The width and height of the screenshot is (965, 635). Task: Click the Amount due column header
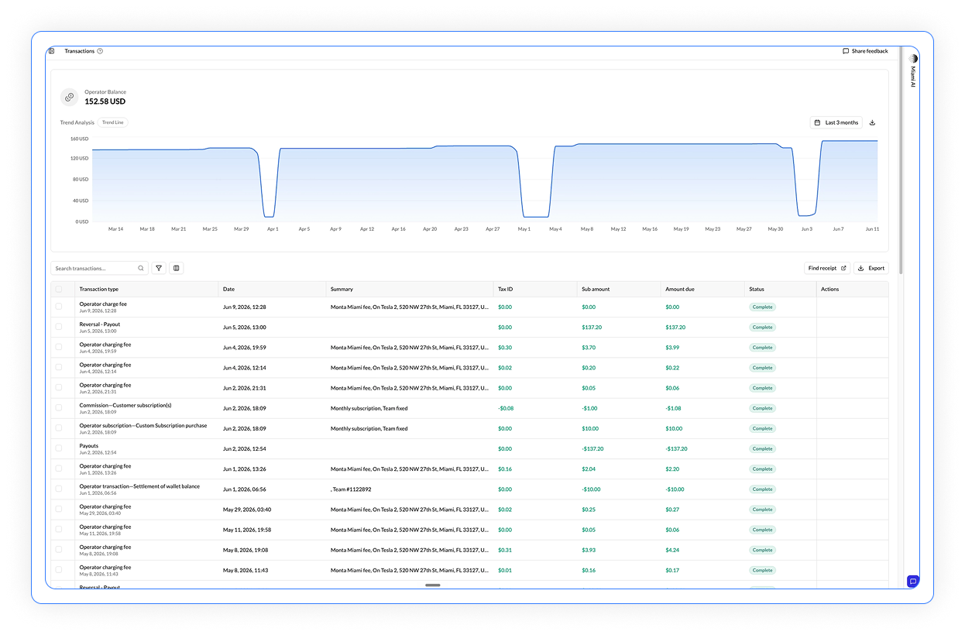679,289
